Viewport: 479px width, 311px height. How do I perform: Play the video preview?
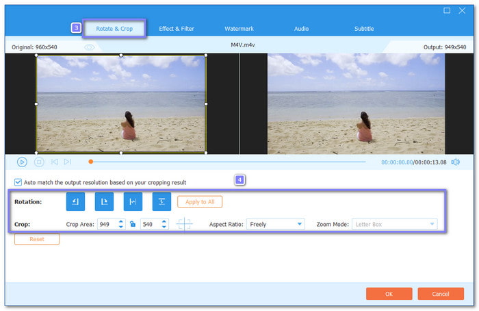(22, 162)
